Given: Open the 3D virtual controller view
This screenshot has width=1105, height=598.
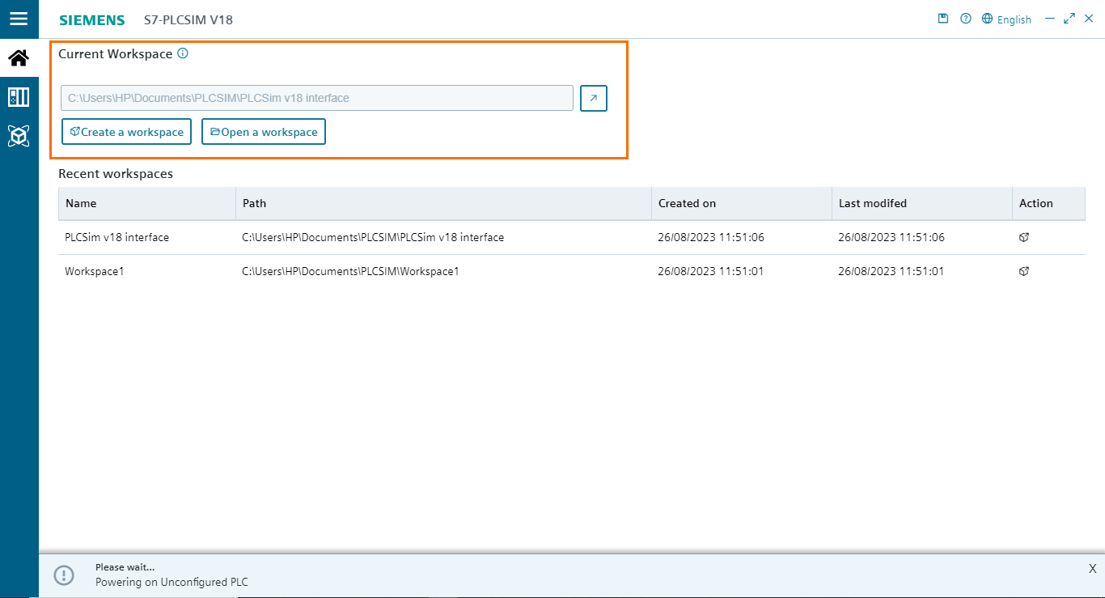Looking at the screenshot, I should [x=19, y=136].
